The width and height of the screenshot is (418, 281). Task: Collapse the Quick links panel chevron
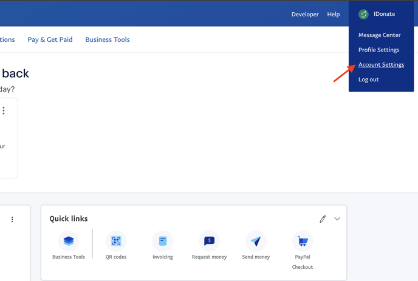point(337,219)
